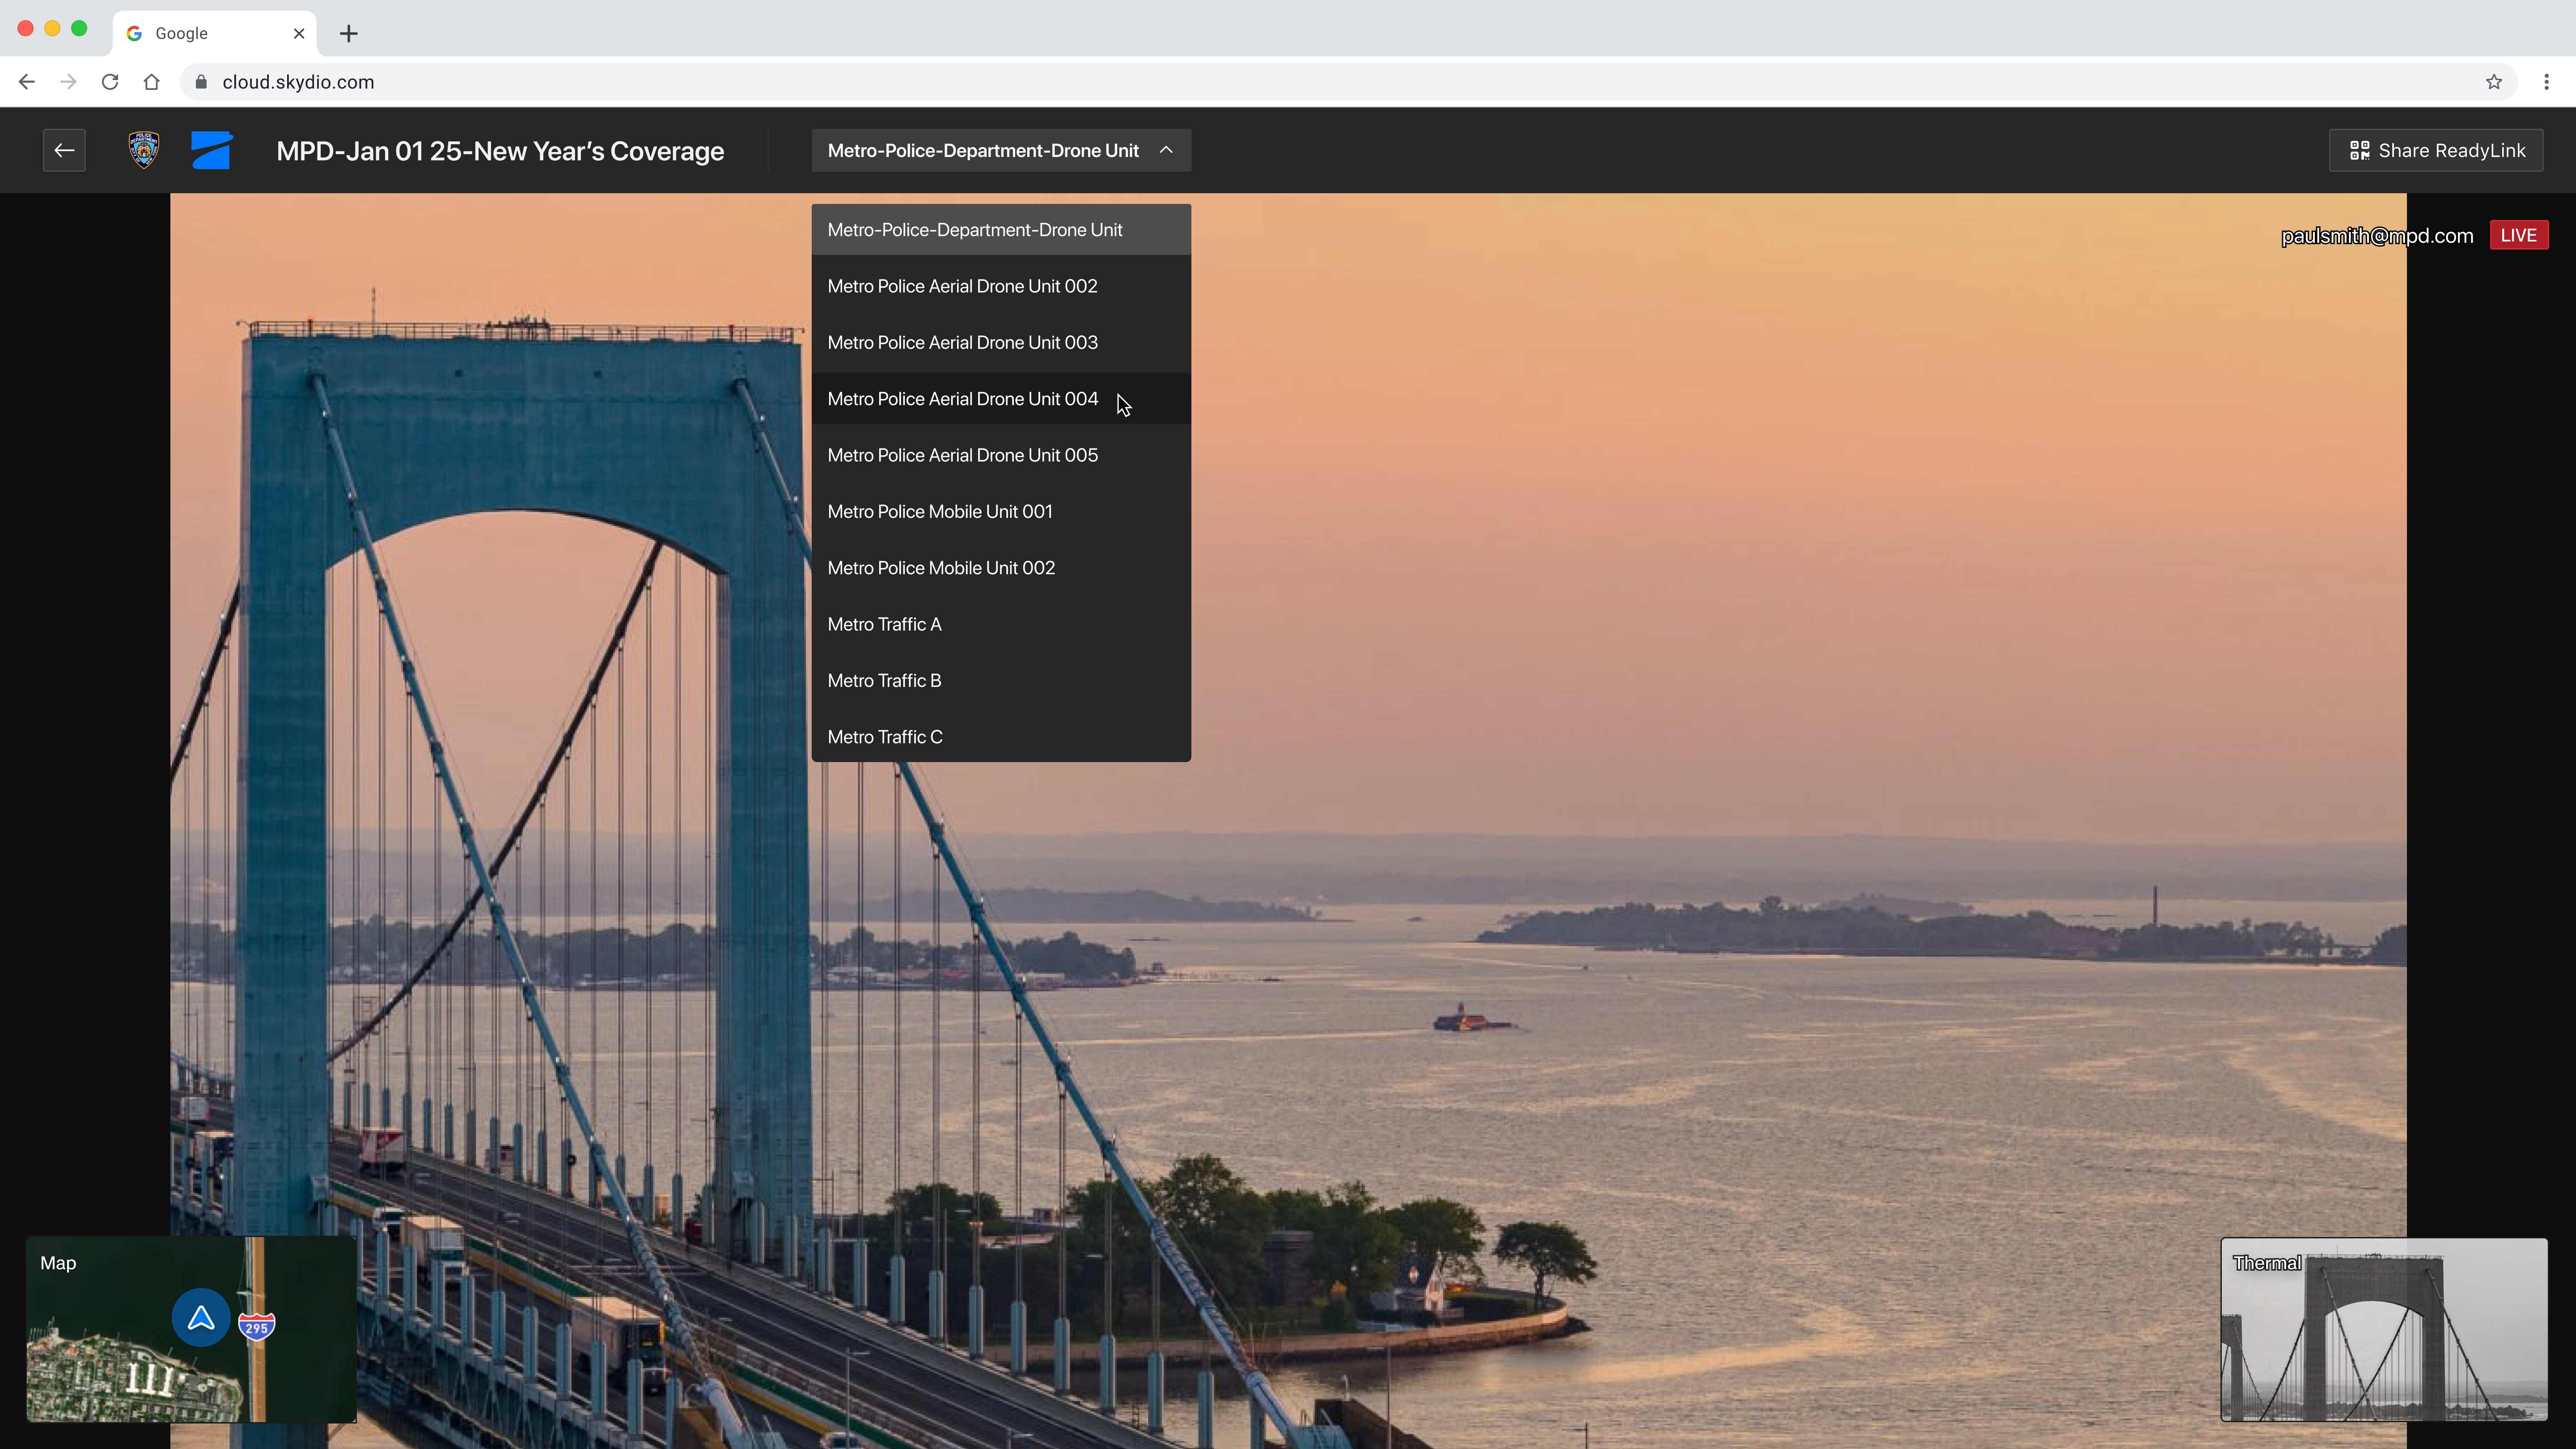Go to browser home page icon
The image size is (2576, 1449).
151,82
